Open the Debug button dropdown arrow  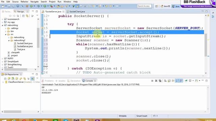click(x=41, y=6)
